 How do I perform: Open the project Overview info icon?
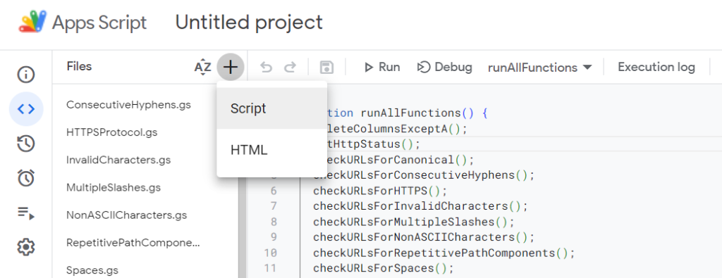coord(26,75)
